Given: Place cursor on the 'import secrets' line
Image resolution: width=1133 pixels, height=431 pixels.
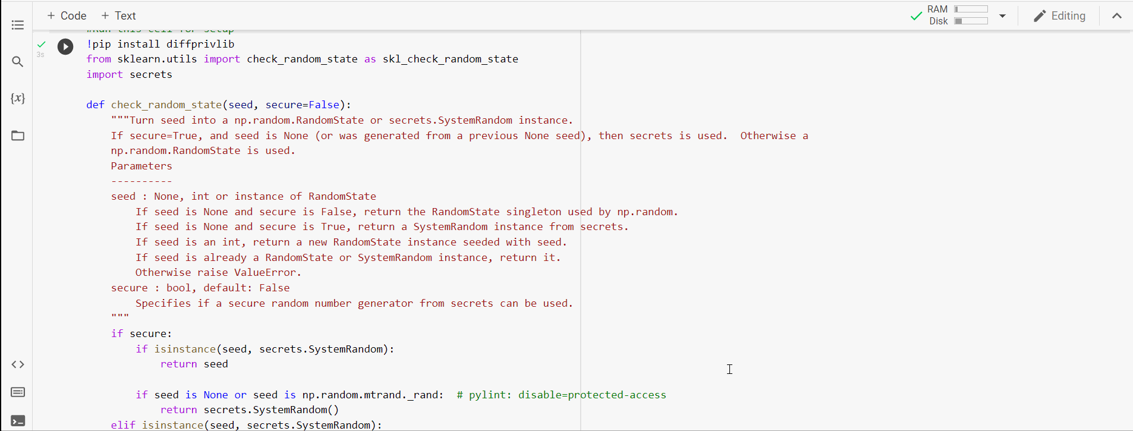Looking at the screenshot, I should coord(130,74).
